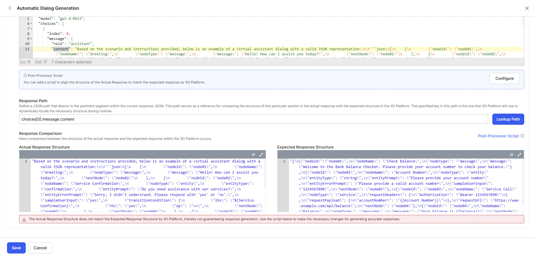The width and height of the screenshot is (534, 254).
Task: Click the info icon beside Post-Processor Script heading
Action: click(x=25, y=75)
